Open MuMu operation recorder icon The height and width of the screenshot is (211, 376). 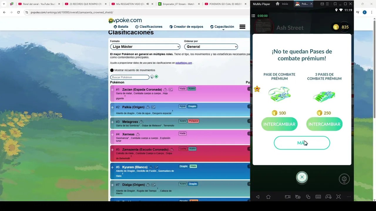pos(298,197)
